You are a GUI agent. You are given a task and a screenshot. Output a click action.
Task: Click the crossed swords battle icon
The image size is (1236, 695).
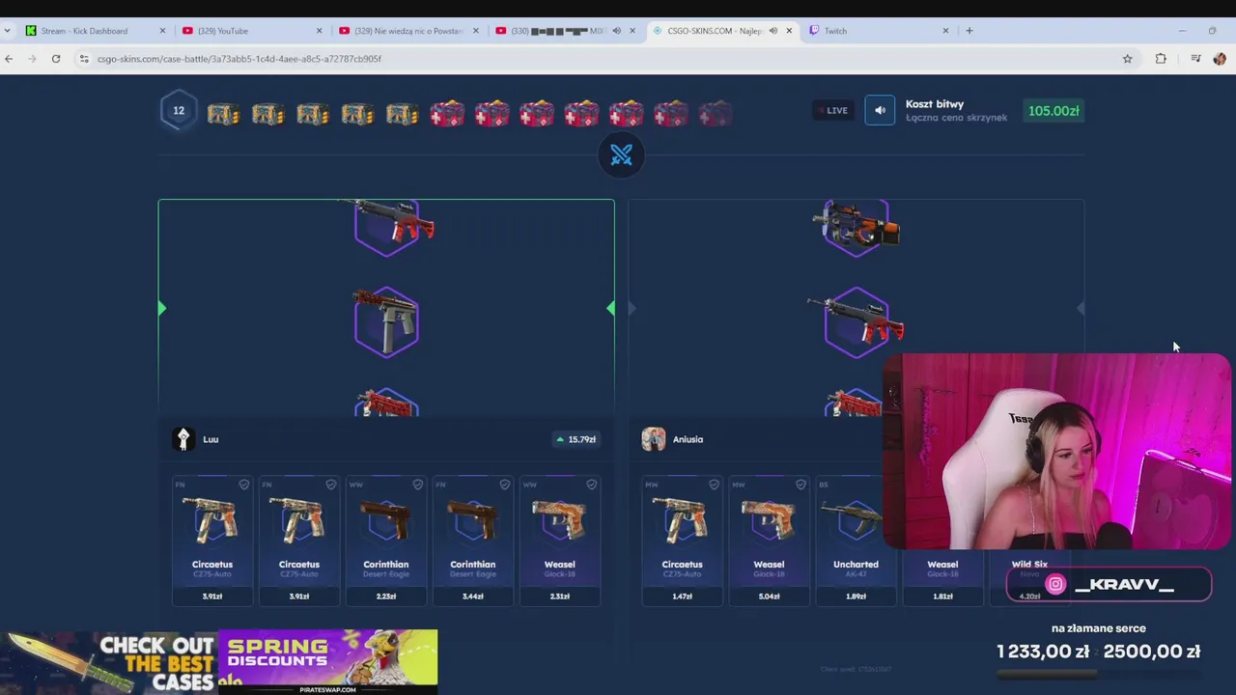pos(621,155)
